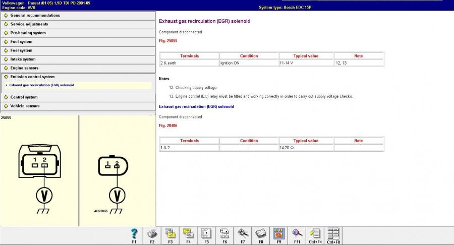Expand the General recommendations section

[35, 15]
